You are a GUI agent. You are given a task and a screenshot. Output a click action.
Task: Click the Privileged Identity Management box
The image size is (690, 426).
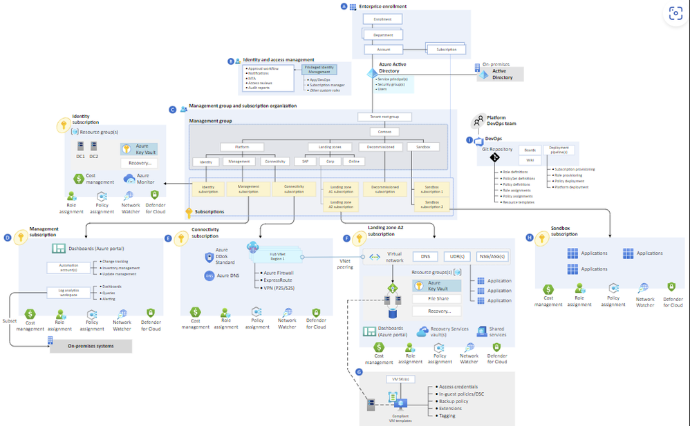point(319,70)
